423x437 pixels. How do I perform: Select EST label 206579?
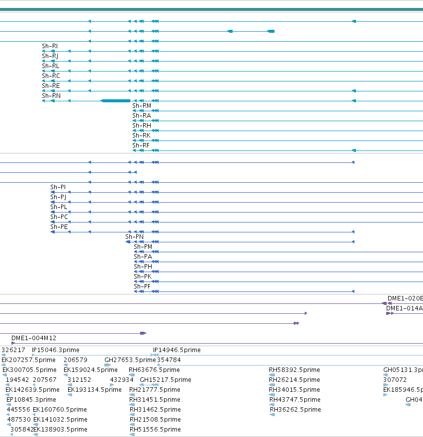[76, 360]
